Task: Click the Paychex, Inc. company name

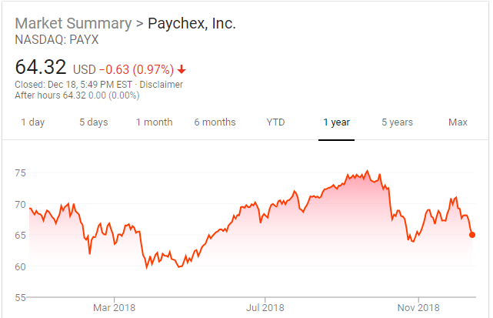Action: click(x=192, y=23)
